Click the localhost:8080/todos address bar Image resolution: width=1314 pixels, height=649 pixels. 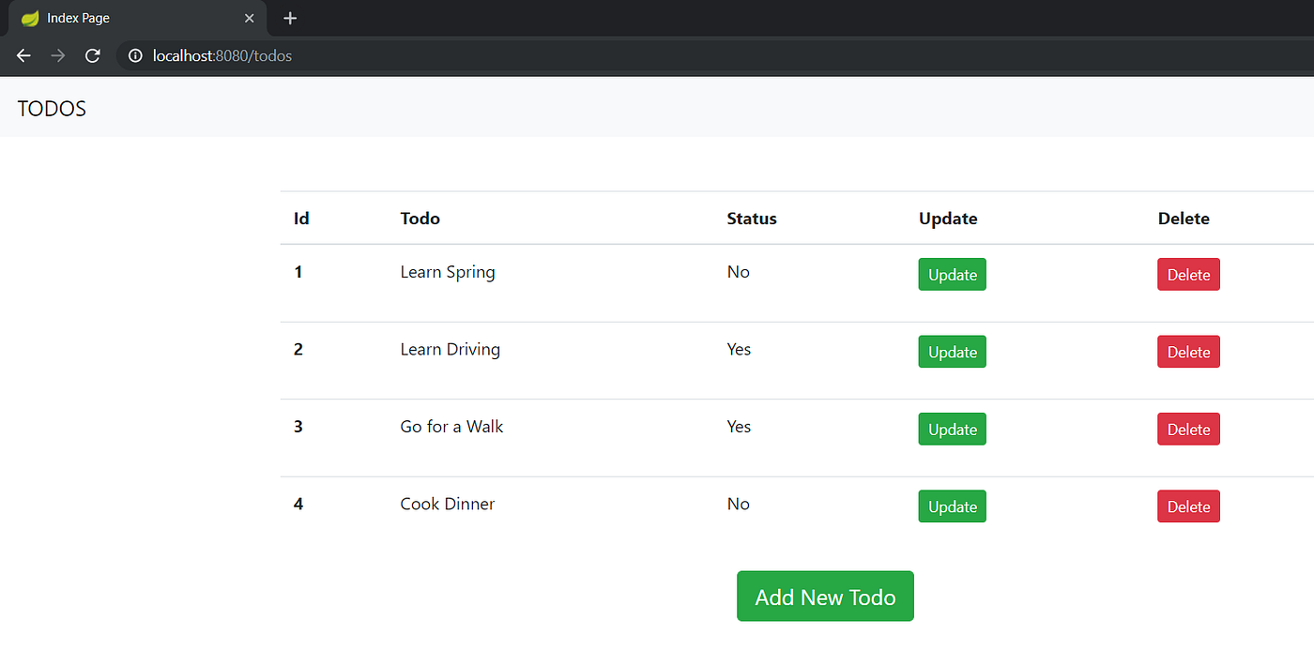pyautogui.click(x=713, y=56)
